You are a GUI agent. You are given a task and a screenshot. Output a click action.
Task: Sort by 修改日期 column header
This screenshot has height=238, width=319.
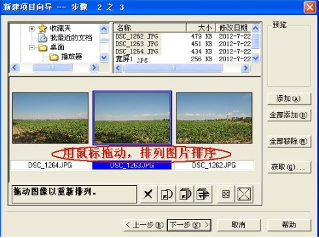234,27
